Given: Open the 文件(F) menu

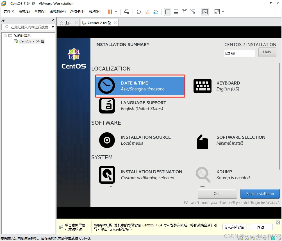Looking at the screenshot, I should (x=9, y=12).
